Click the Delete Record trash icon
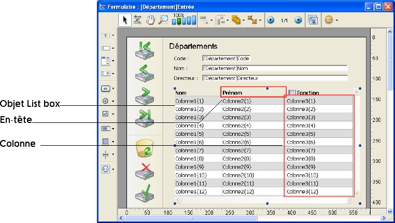 [145, 149]
